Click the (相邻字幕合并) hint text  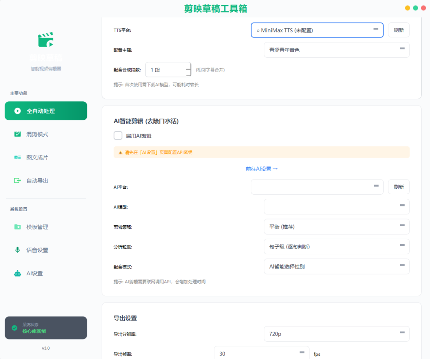click(x=210, y=70)
